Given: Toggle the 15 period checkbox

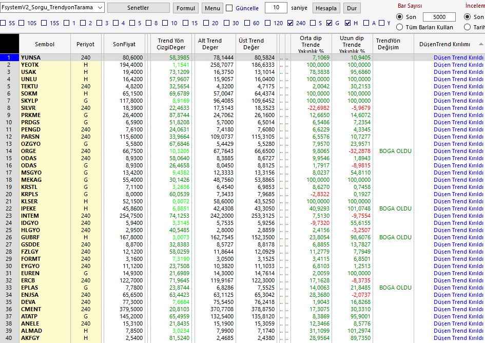Looking at the screenshot, I should 185,23.
